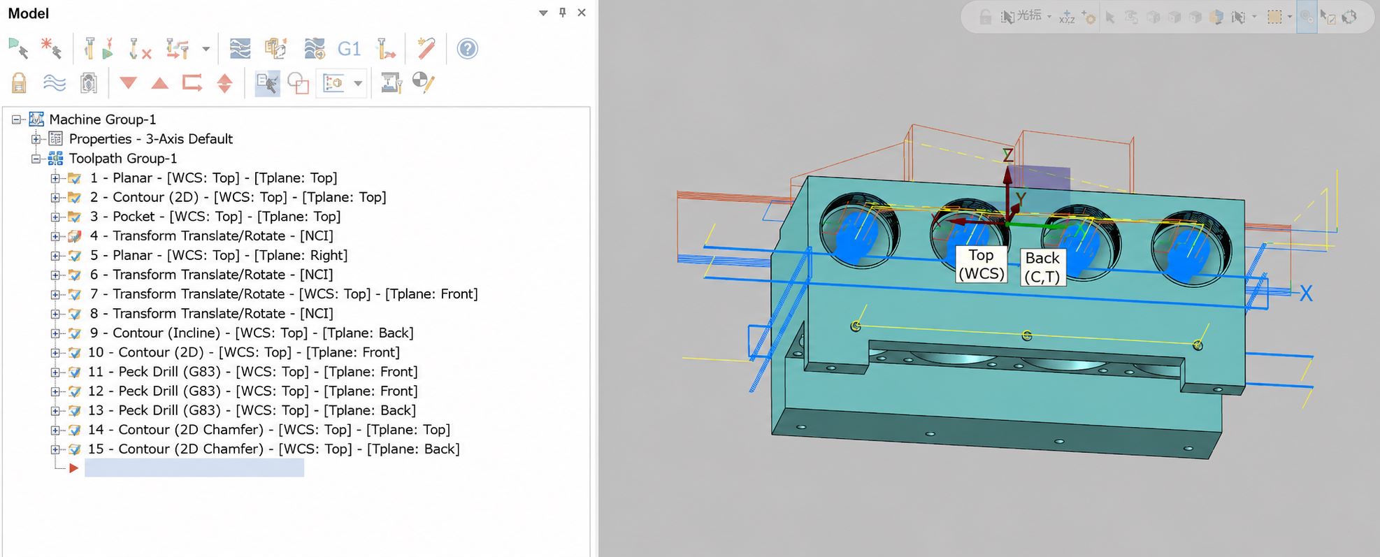Position insert arrow after selected operation
The width and height of the screenshot is (1380, 557).
(x=192, y=83)
